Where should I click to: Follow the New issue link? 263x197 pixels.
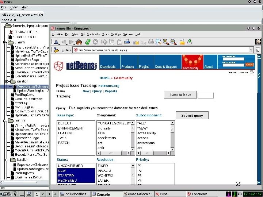pos(86,91)
